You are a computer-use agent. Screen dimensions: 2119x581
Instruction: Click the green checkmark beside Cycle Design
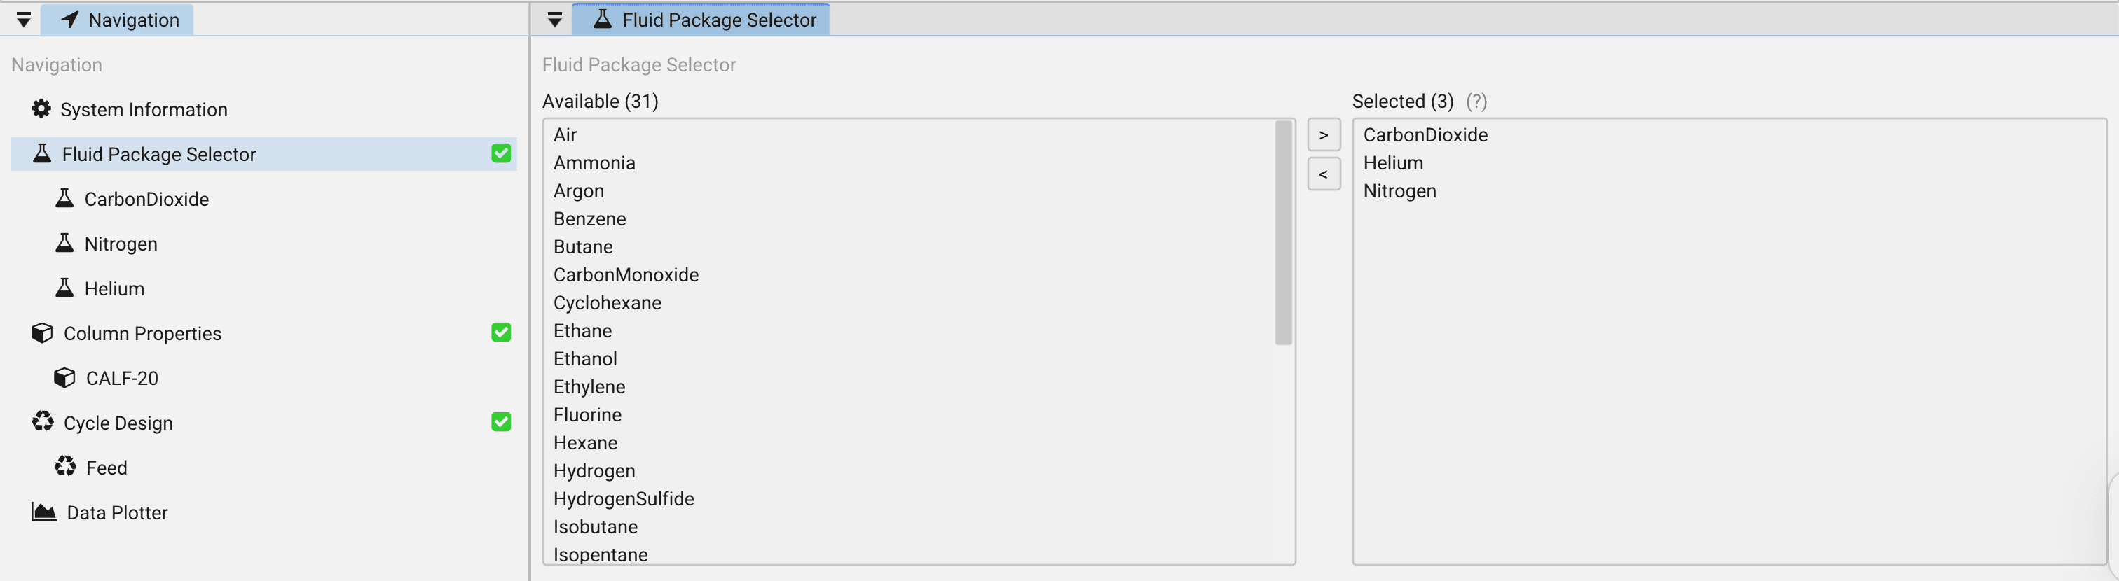click(500, 421)
